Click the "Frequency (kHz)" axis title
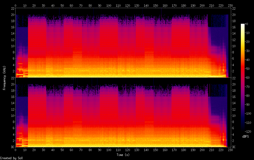The width and height of the screenshot is (254, 160). [x=4, y=78]
